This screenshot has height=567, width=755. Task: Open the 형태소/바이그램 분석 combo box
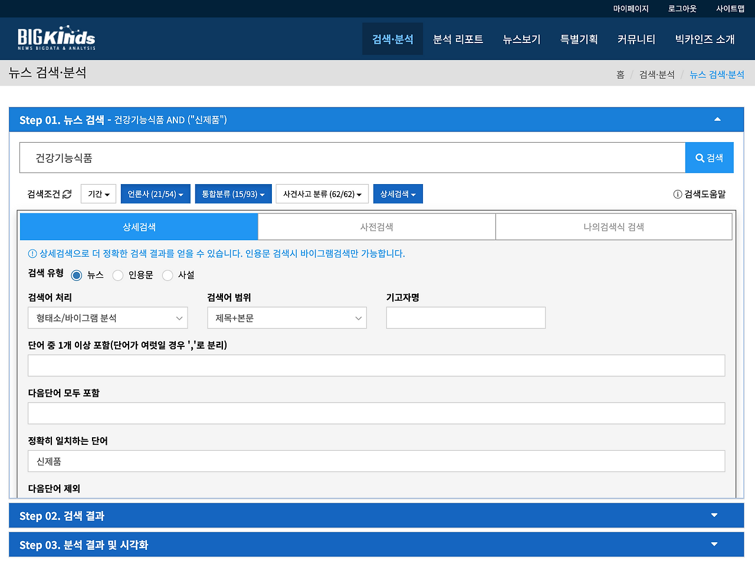107,317
